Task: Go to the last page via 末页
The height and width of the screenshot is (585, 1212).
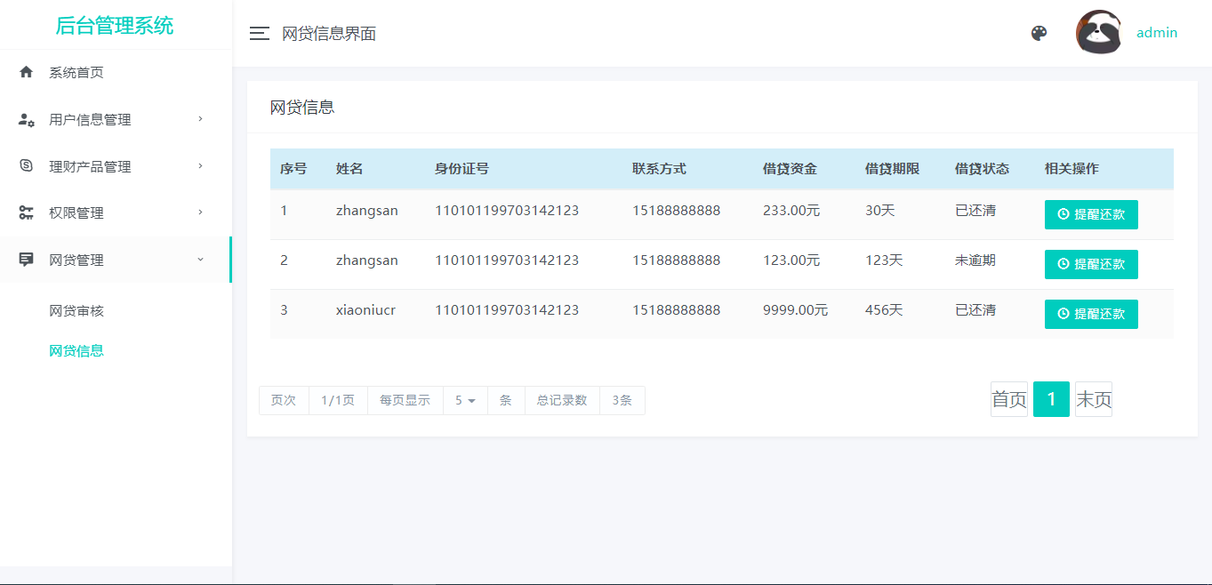Action: pyautogui.click(x=1094, y=399)
